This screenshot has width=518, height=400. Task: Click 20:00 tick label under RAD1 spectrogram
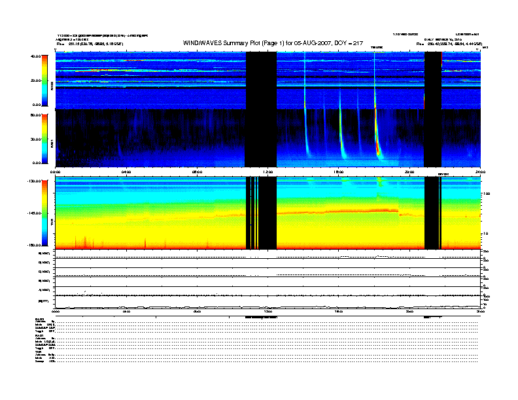[409, 172]
